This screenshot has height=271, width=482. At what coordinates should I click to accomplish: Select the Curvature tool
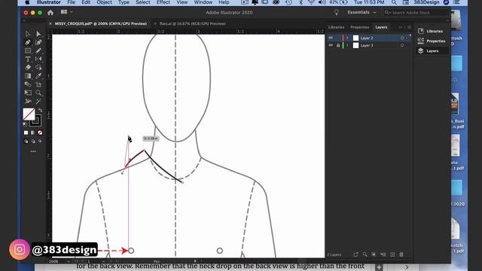[x=38, y=42]
